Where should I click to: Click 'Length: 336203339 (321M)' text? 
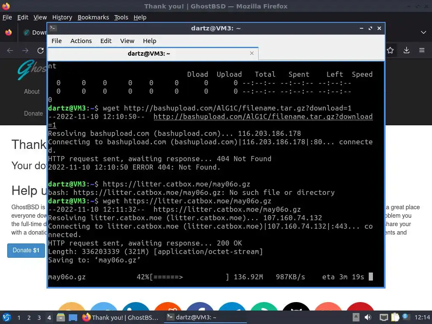[99, 251]
